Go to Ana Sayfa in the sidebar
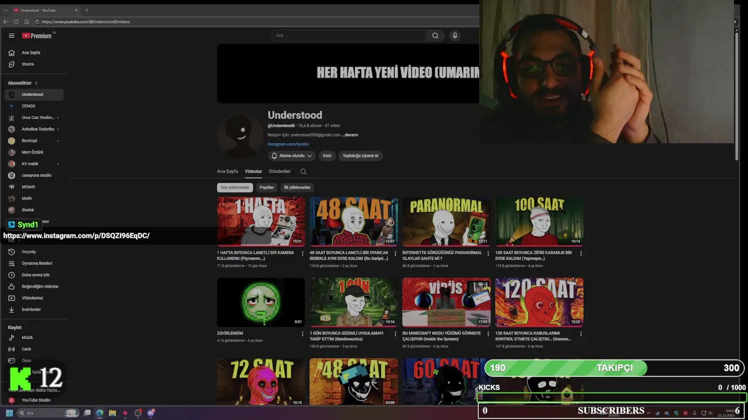 tap(35, 52)
